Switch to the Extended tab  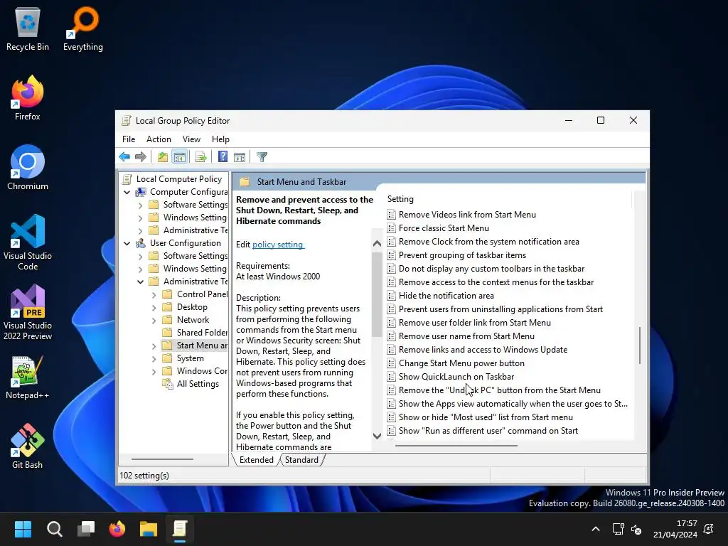(x=256, y=460)
